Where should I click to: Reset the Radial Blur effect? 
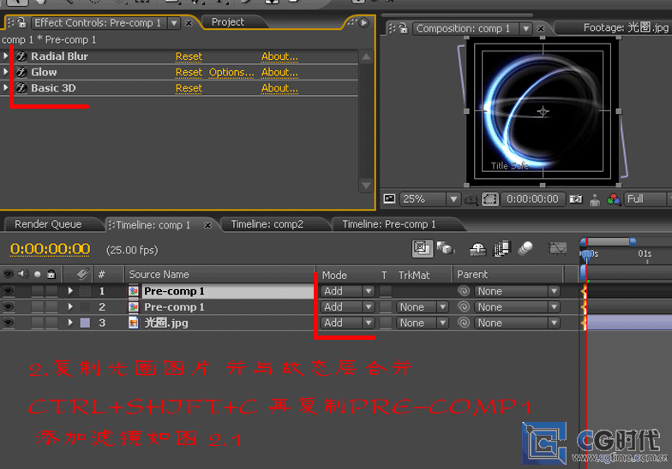coord(189,56)
